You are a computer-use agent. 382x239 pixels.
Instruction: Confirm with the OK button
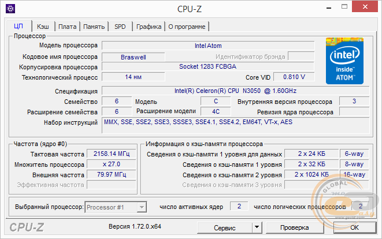tap(354, 227)
